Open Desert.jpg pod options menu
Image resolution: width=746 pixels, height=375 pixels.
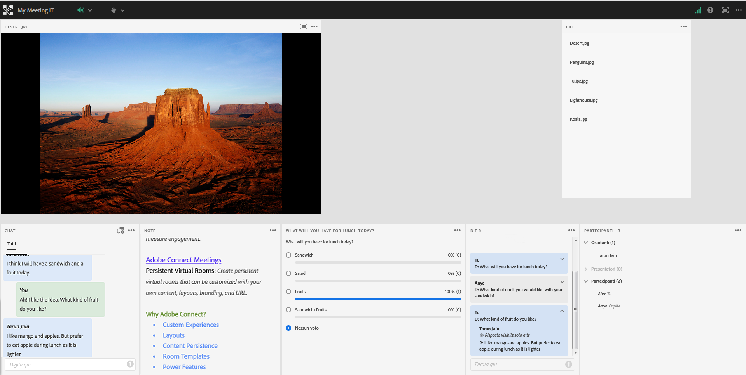(x=314, y=26)
